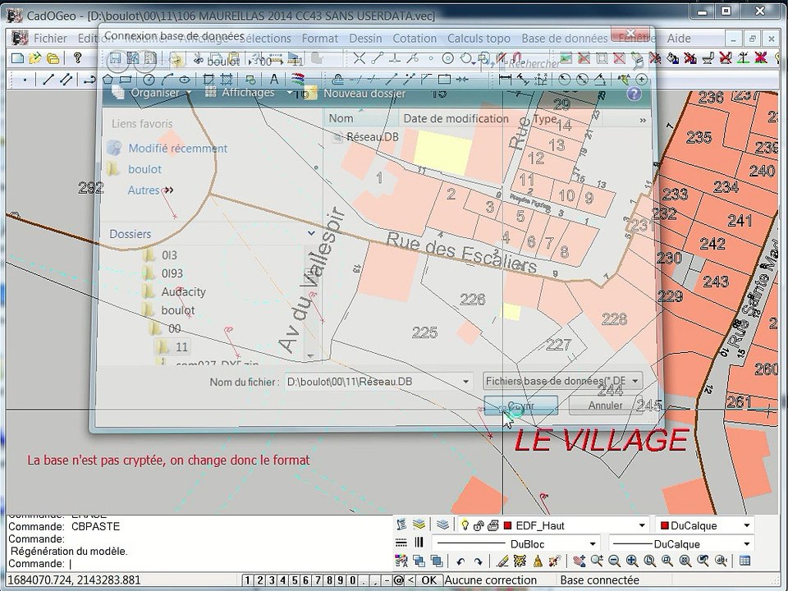Open the Aide menu
Screen dimensions: 788x591
[x=679, y=39]
